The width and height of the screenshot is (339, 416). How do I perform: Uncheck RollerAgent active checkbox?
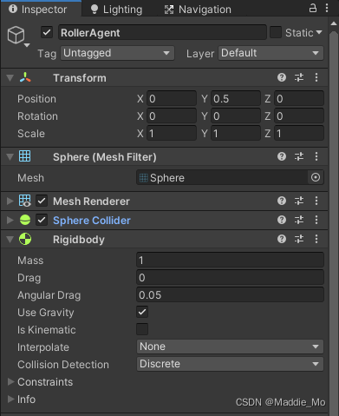pos(47,32)
